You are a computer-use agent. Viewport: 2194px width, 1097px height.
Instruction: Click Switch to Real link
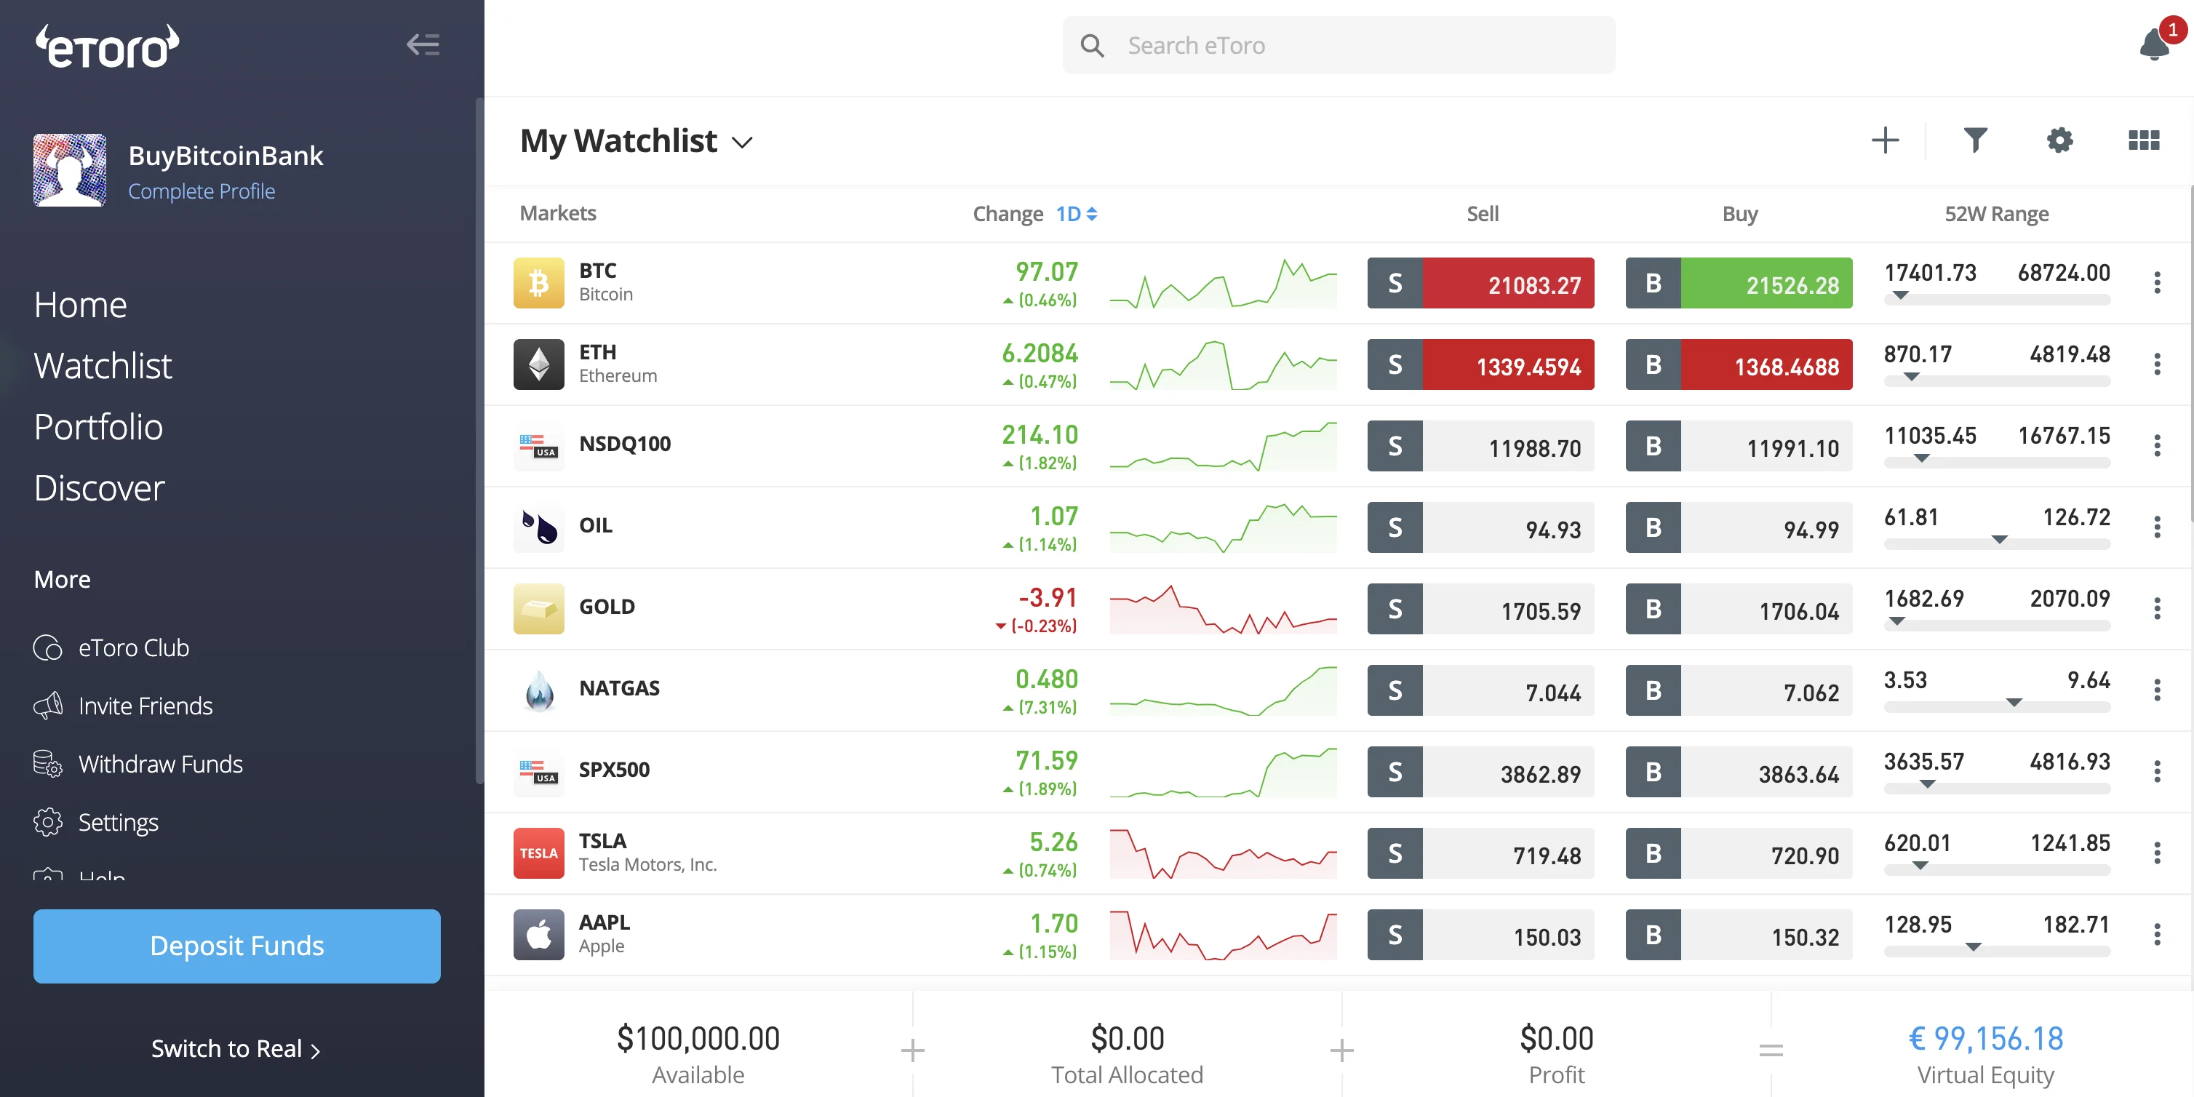236,1049
